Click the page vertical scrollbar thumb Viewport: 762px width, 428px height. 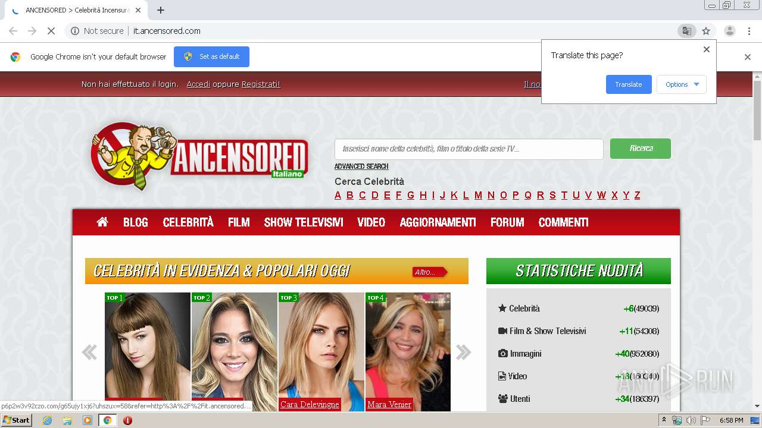pos(757,110)
